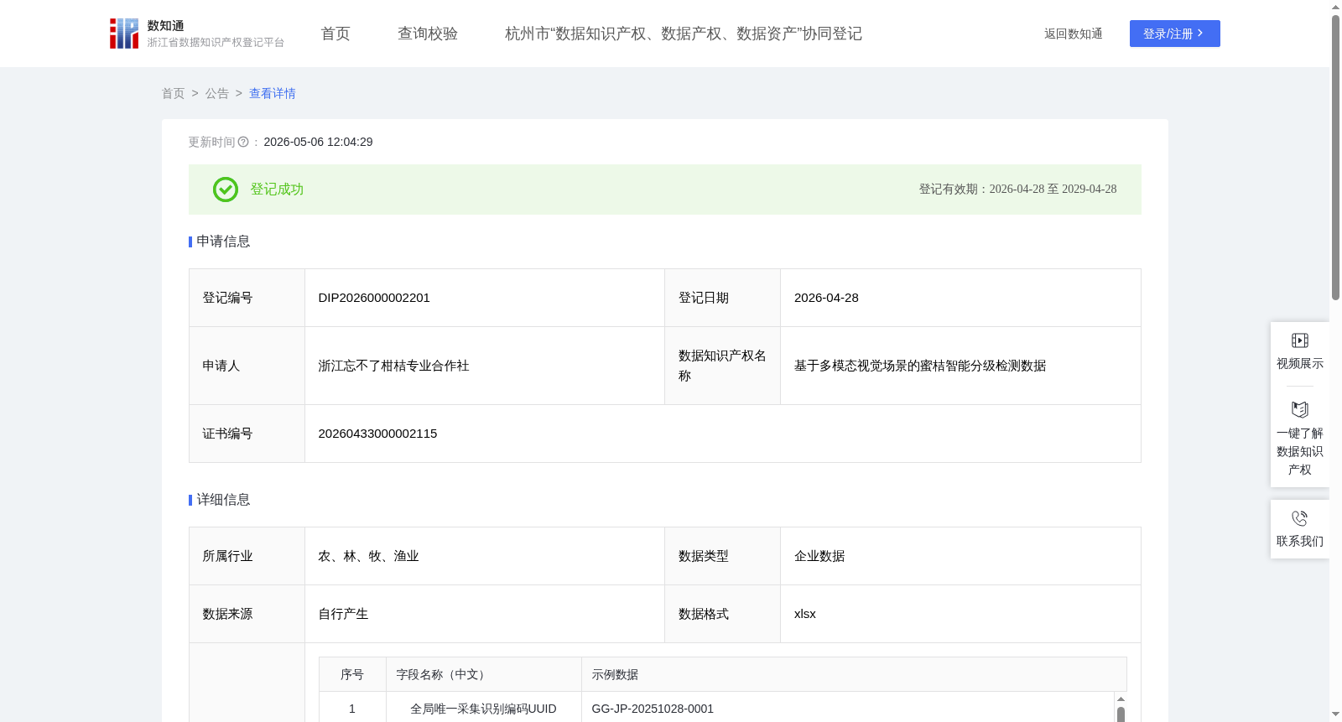Screen dimensions: 1342x722
Task: Select industry value 农、林、牧、渔业
Action: (x=368, y=556)
